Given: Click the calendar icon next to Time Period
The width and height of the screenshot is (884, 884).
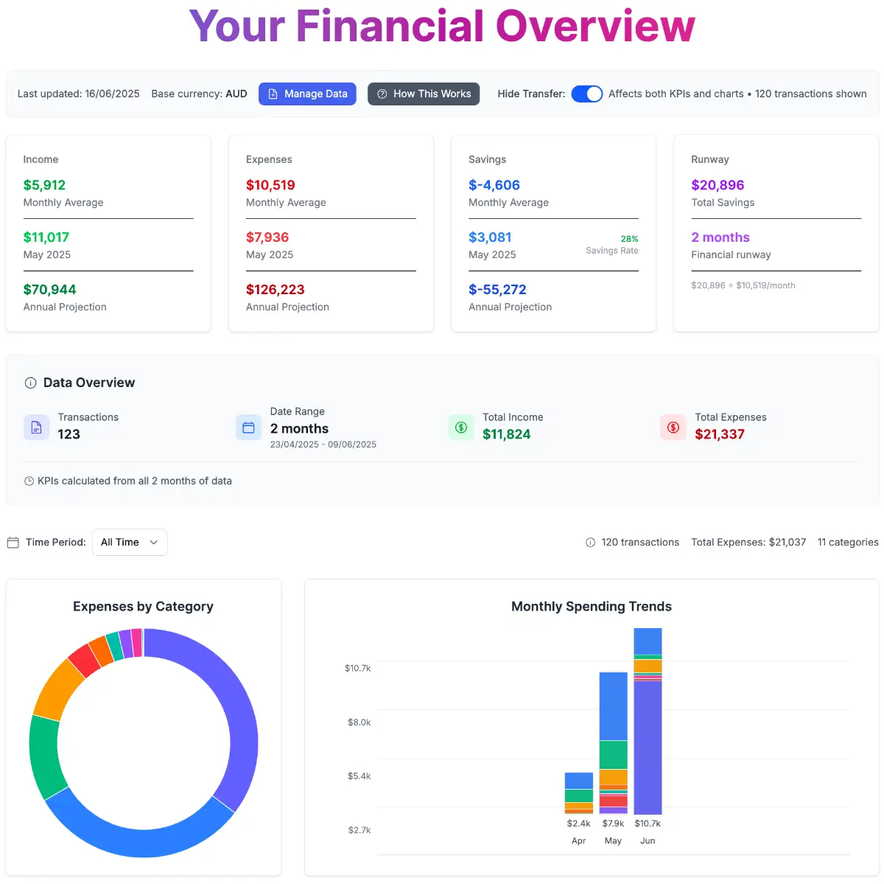Looking at the screenshot, I should [x=13, y=543].
